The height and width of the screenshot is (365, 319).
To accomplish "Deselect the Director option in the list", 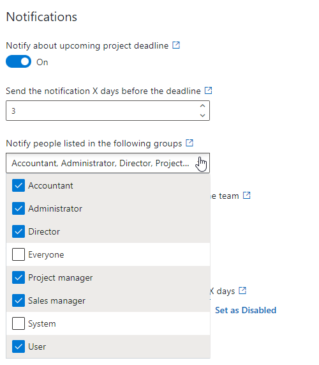I will click(108, 231).
